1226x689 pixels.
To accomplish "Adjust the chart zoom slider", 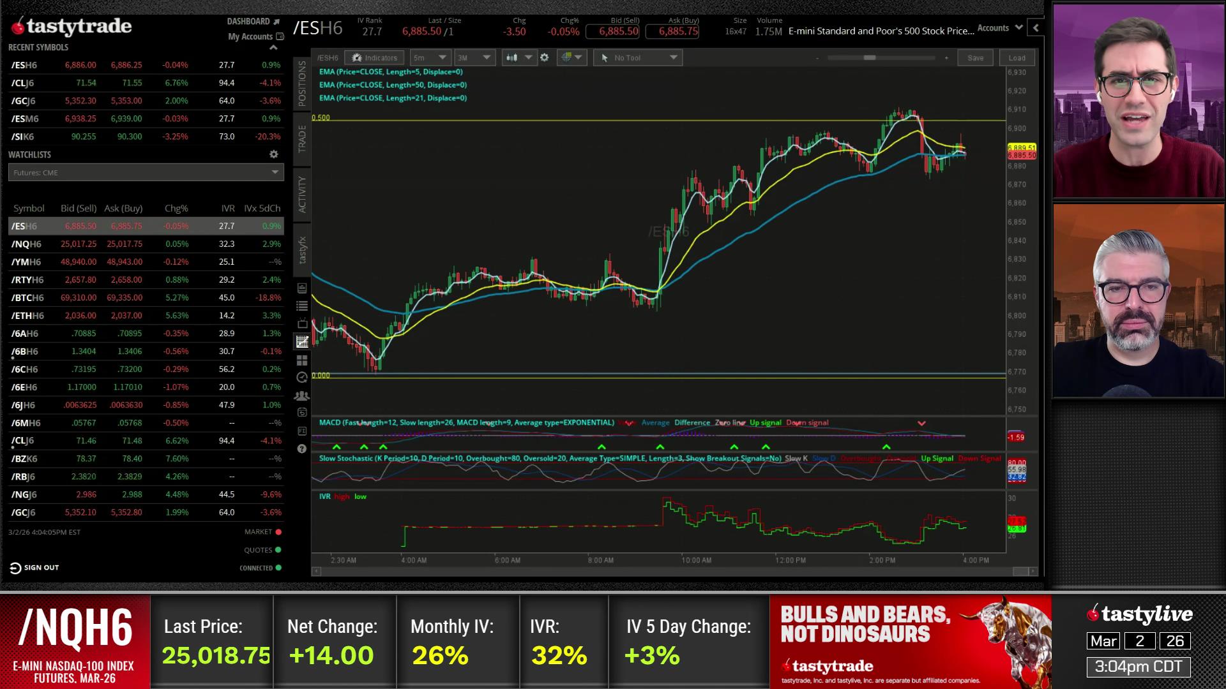I will (870, 57).
